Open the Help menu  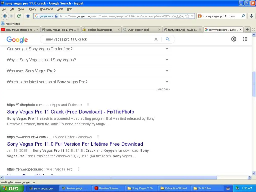click(x=70, y=9)
